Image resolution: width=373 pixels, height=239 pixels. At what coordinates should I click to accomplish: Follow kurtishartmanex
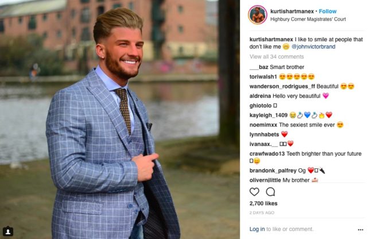tap(328, 11)
